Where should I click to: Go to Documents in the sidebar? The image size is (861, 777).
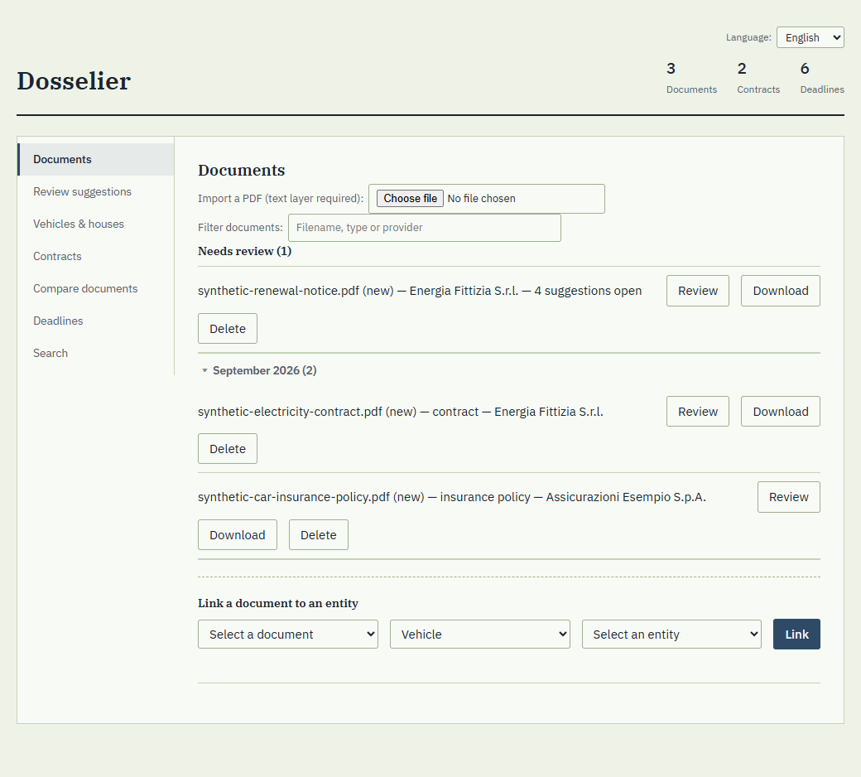(96, 159)
